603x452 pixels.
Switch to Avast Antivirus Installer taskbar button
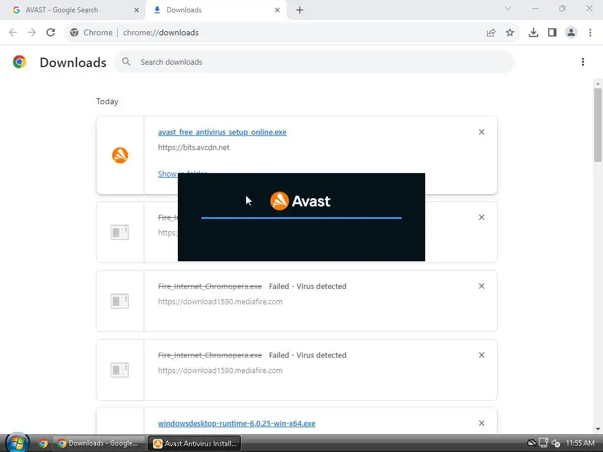(x=194, y=443)
